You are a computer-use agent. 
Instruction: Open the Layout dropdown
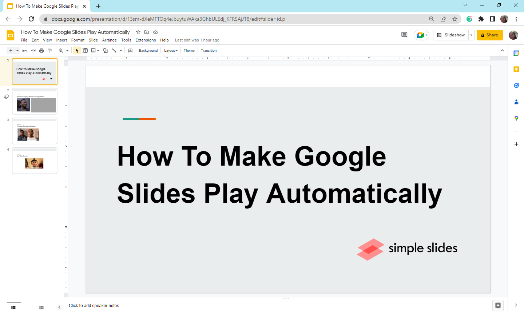(x=170, y=50)
